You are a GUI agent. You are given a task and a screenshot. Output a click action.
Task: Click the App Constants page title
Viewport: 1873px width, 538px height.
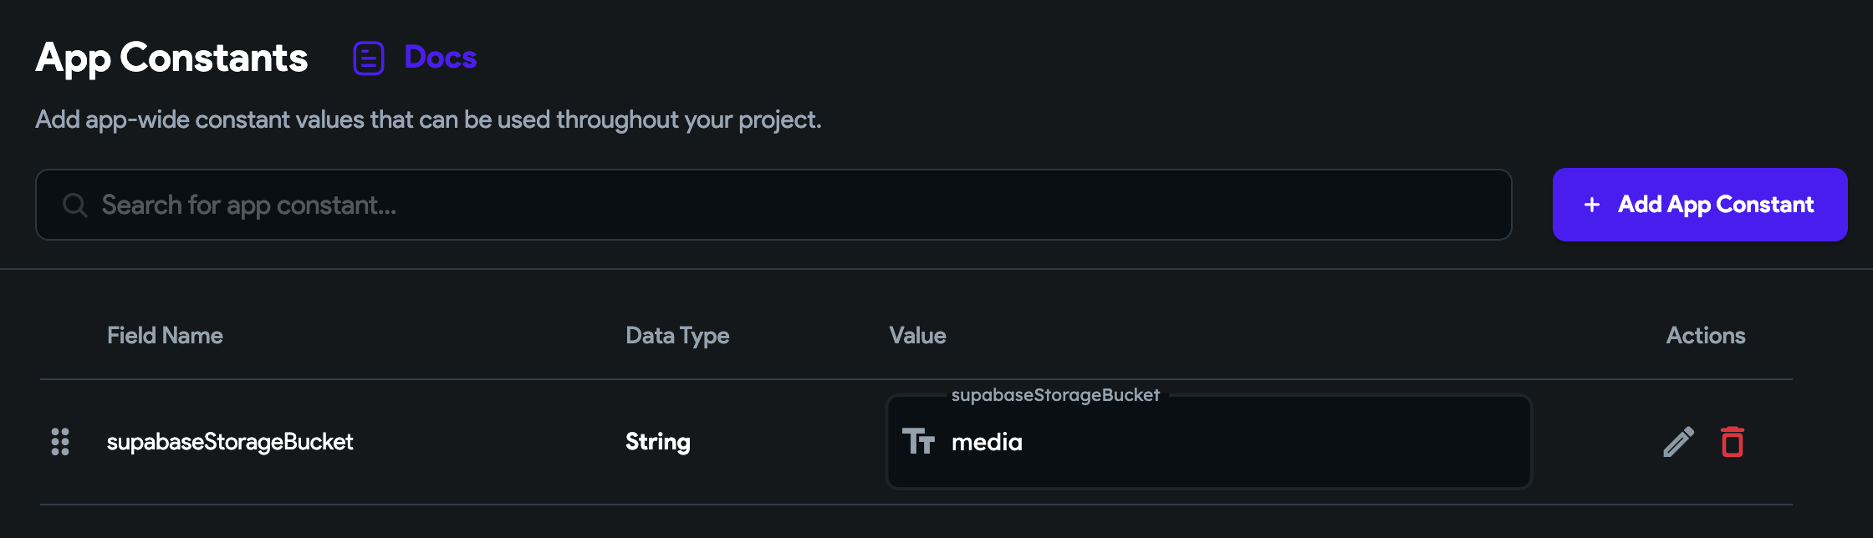171,58
